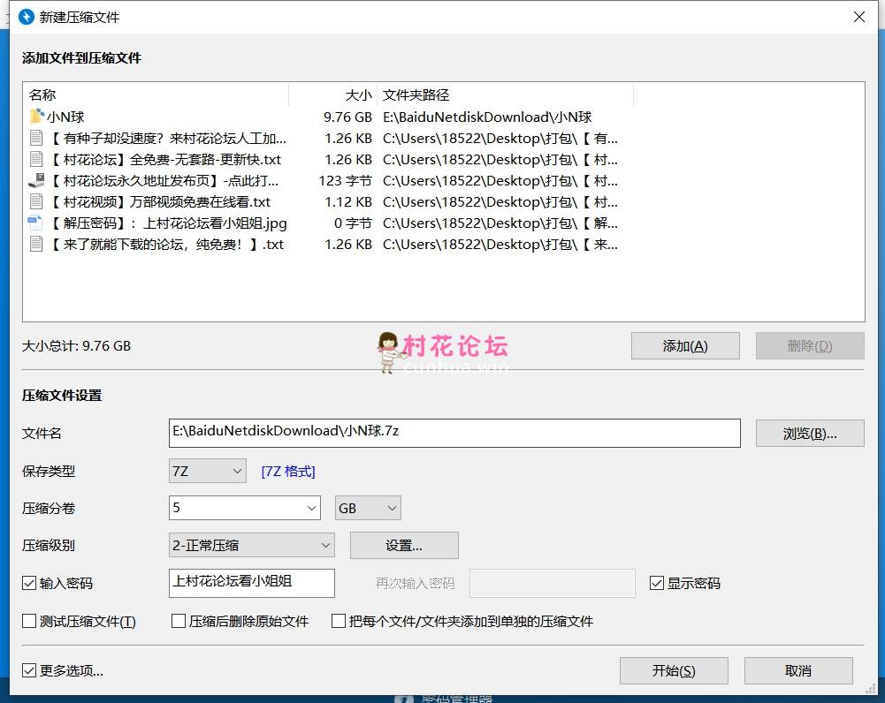Click the Bandizip app icon in title bar

pyautogui.click(x=27, y=17)
